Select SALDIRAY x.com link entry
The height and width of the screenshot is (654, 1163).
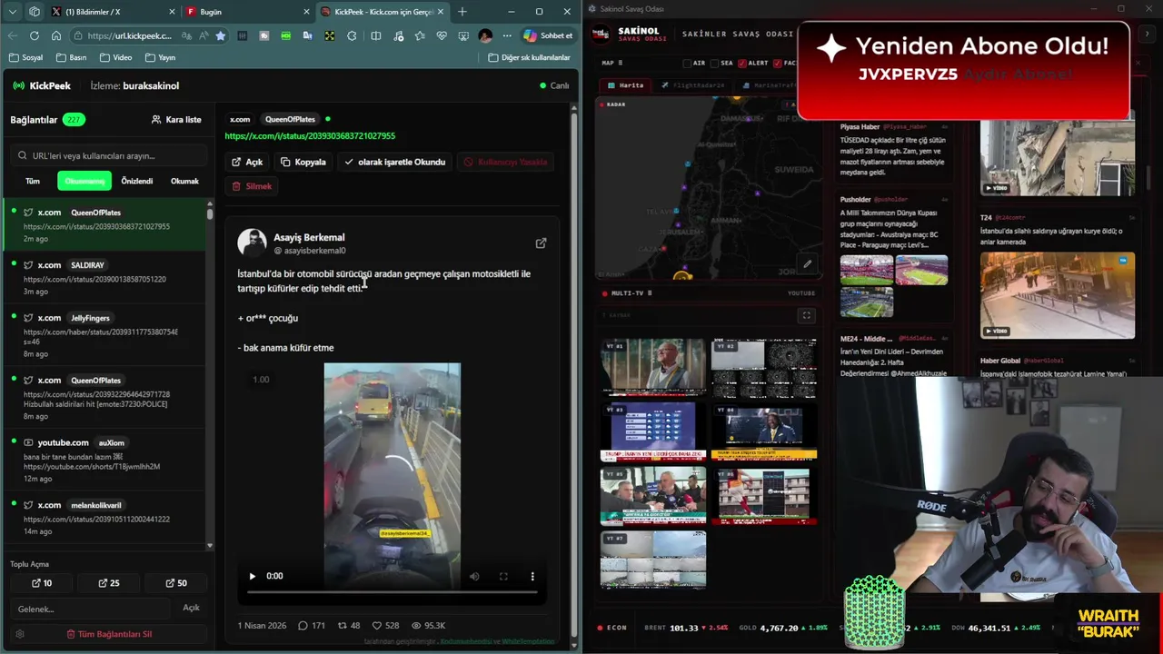[104, 278]
